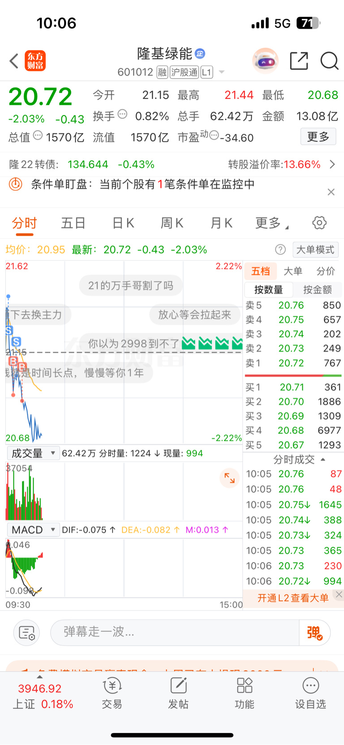Tap info icon beside 总值

click(x=38, y=135)
